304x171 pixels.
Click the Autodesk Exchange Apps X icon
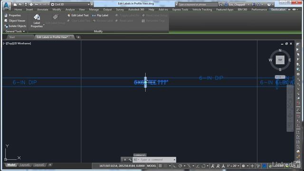click(253, 4)
